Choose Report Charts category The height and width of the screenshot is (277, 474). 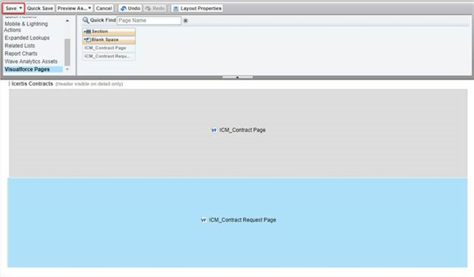click(21, 53)
